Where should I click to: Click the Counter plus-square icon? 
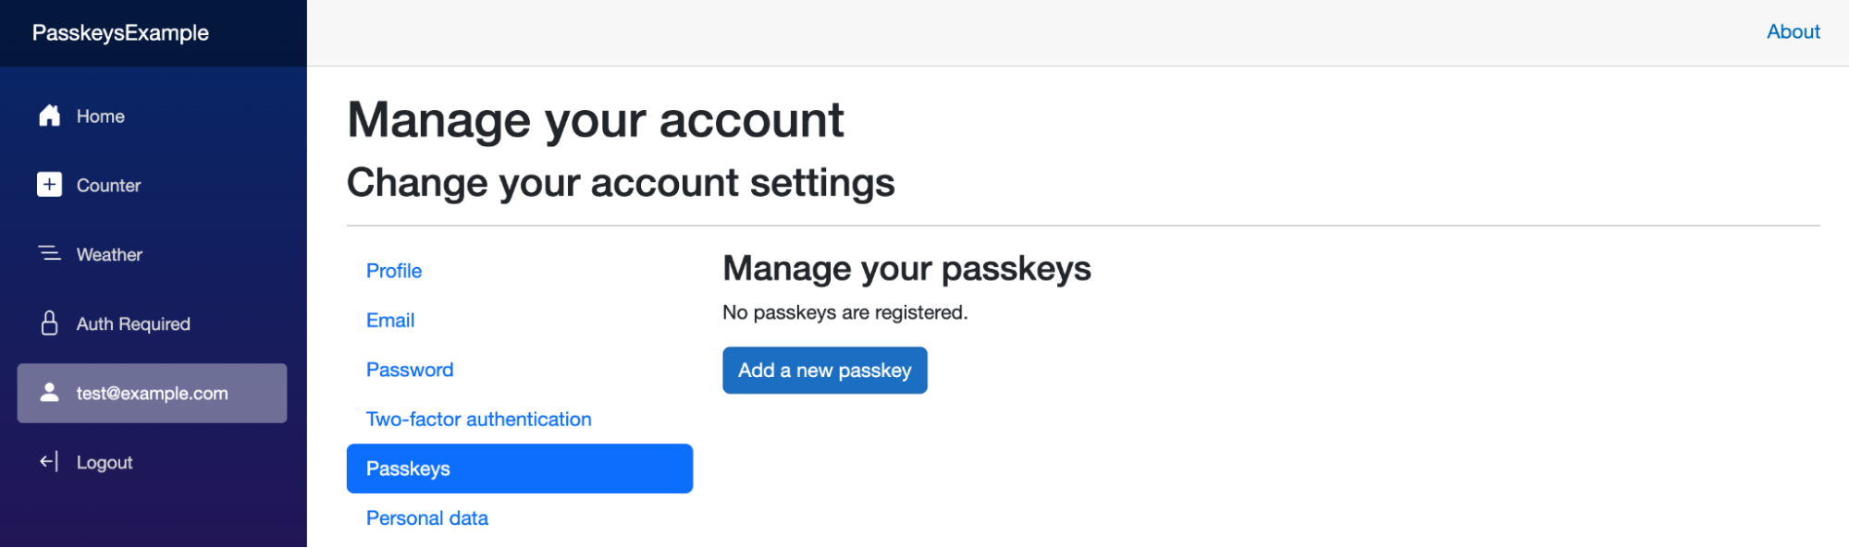(x=50, y=185)
